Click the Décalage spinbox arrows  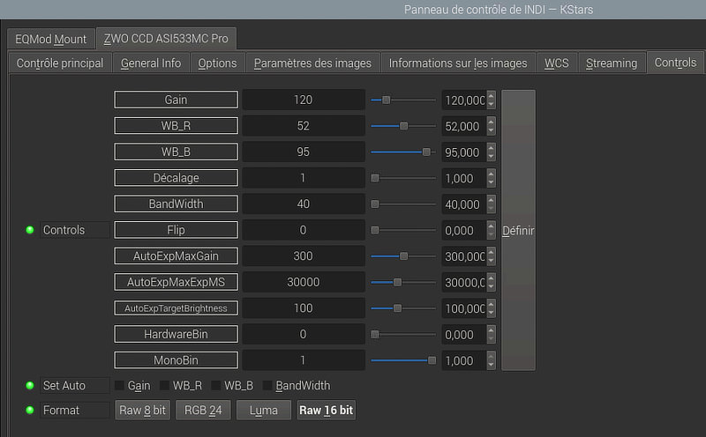[492, 178]
